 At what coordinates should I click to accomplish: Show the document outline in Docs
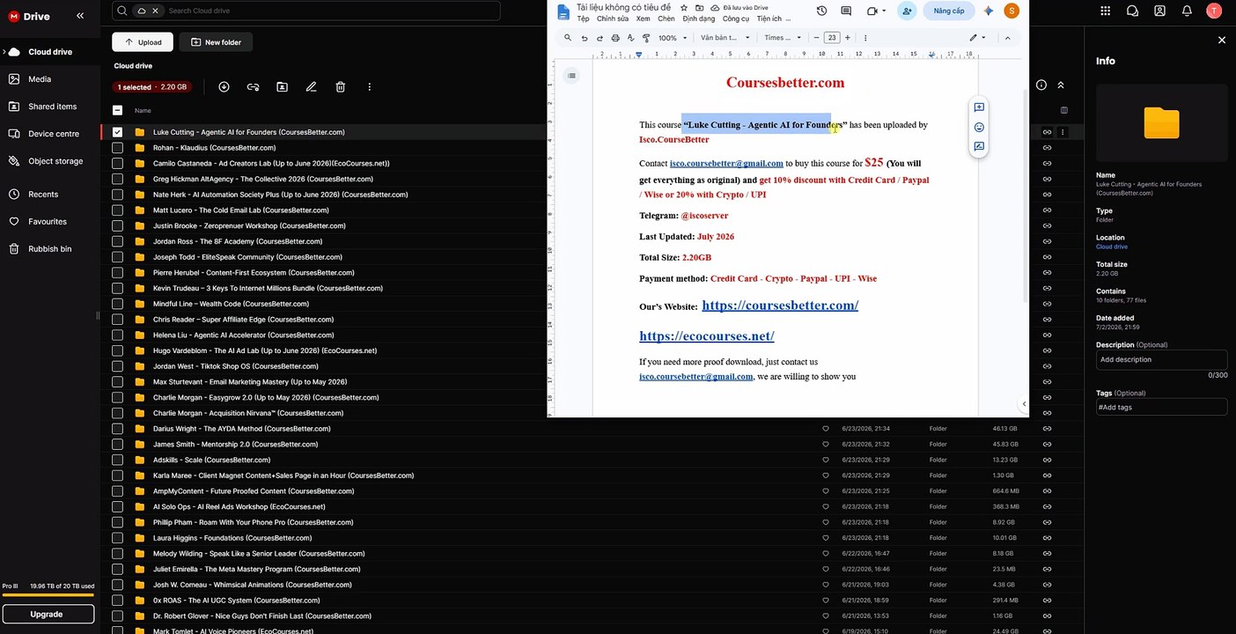point(571,76)
